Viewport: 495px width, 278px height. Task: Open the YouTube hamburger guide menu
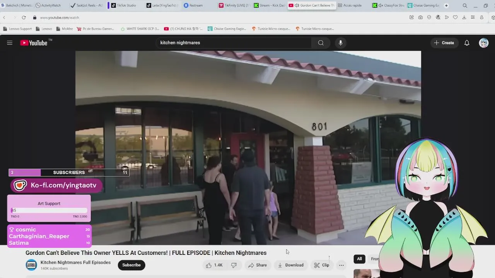[x=10, y=43]
